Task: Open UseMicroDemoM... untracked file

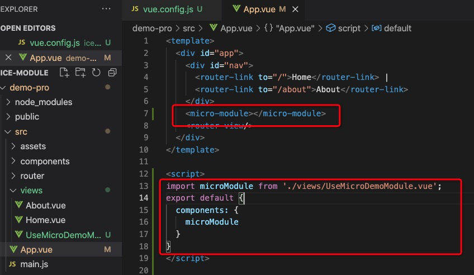Action: (61, 235)
